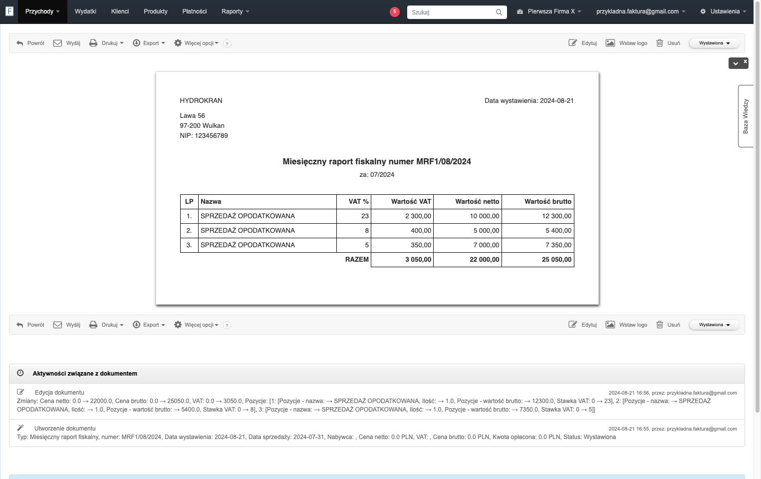The width and height of the screenshot is (761, 479).
Task: Close the small floating panel with the x
Action: [746, 61]
